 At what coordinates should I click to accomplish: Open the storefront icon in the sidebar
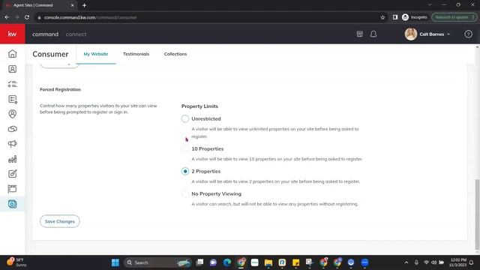point(12,189)
